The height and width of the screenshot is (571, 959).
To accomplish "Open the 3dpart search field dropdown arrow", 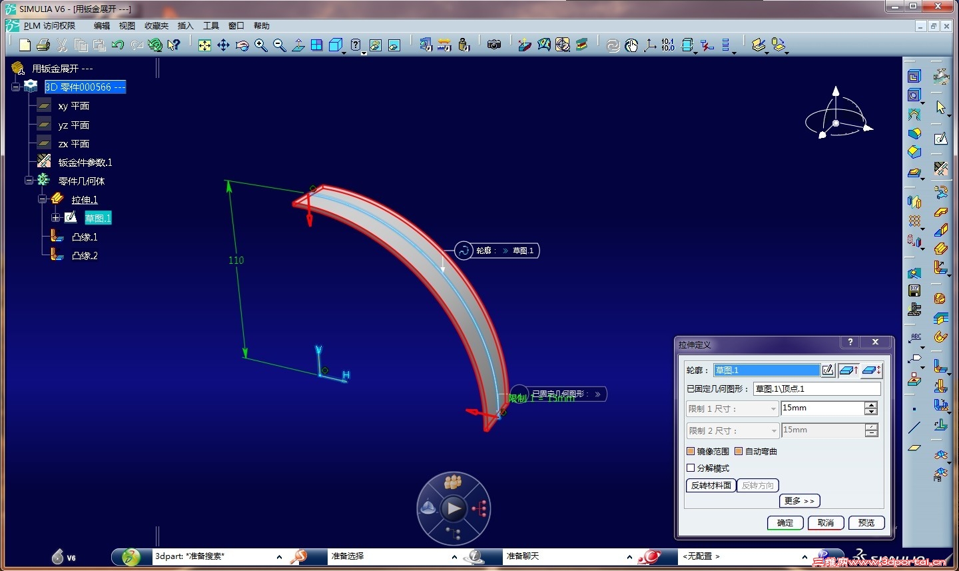I will tap(279, 556).
